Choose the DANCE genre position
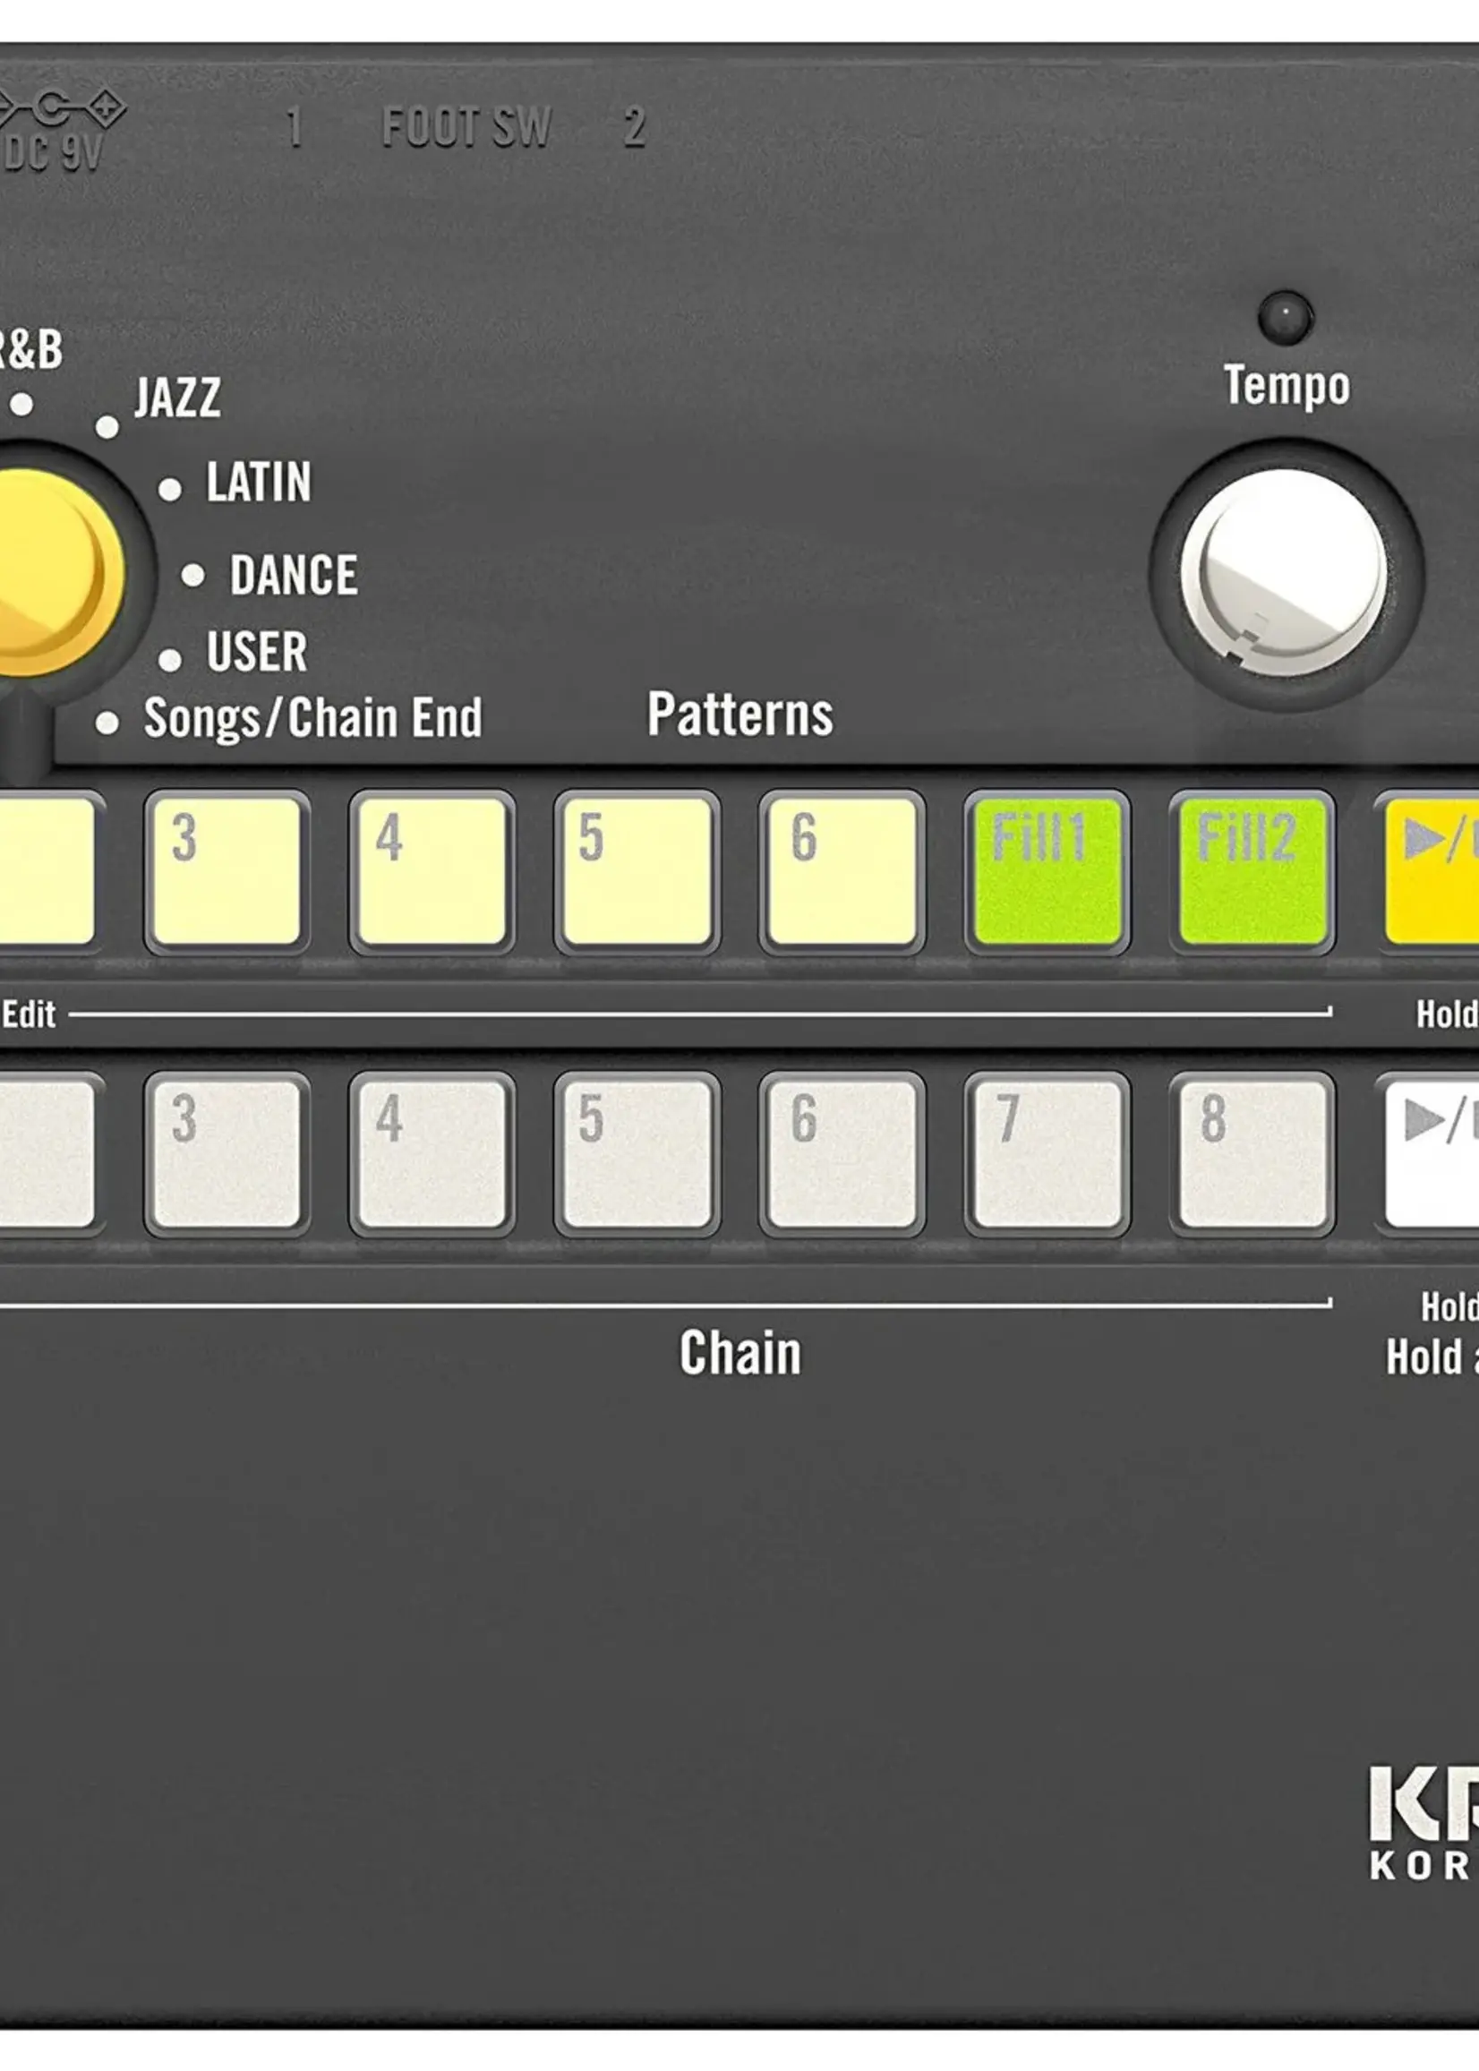This screenshot has height=2071, width=1479. tap(294, 576)
